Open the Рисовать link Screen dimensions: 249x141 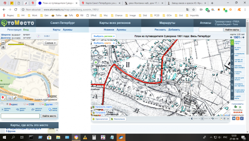(160, 29)
